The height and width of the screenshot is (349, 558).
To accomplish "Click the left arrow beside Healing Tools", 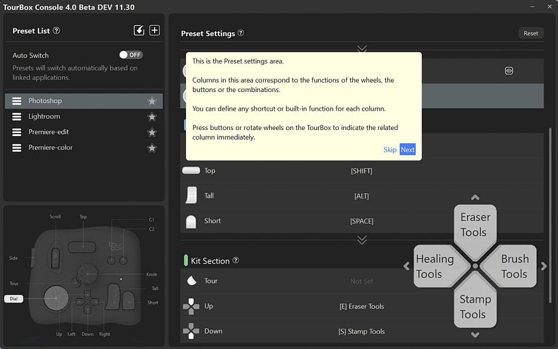I will point(406,266).
